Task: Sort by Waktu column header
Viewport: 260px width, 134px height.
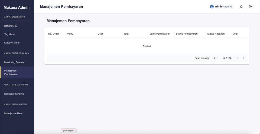Action: (x=70, y=34)
